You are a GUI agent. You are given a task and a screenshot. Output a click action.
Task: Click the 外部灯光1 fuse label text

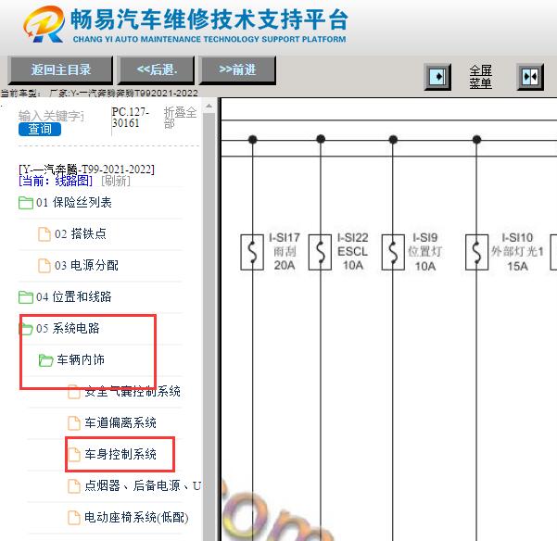[517, 252]
